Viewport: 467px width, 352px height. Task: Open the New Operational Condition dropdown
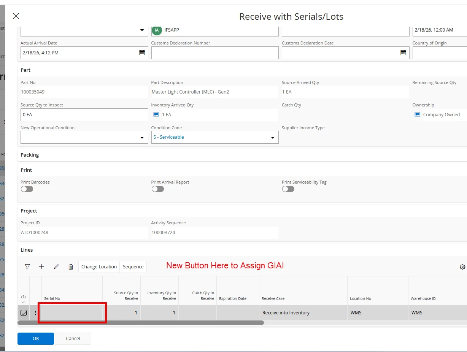[x=142, y=138]
